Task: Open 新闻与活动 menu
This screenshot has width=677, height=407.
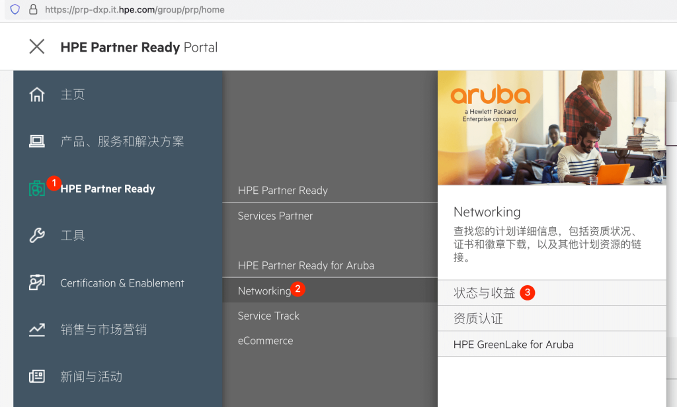Action: pyautogui.click(x=91, y=377)
